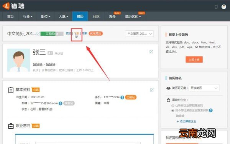Click the profile photo of 张三
230x144 pixels.
[19, 60]
